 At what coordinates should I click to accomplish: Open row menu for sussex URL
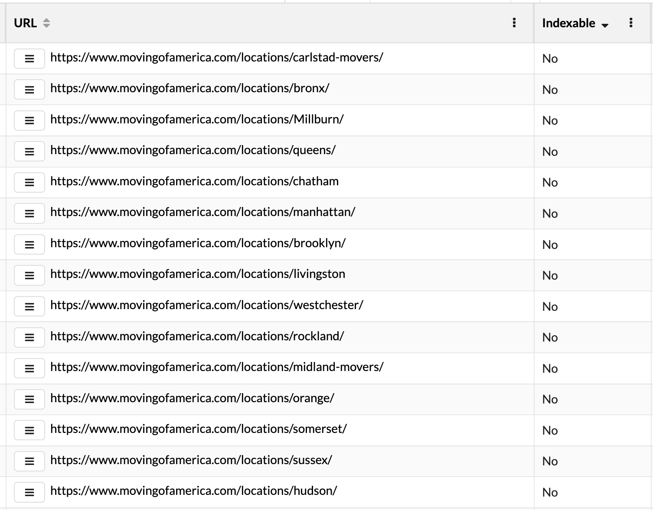[x=29, y=461]
